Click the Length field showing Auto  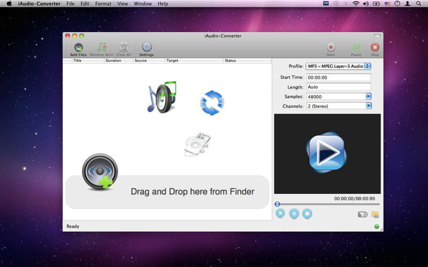coord(339,87)
